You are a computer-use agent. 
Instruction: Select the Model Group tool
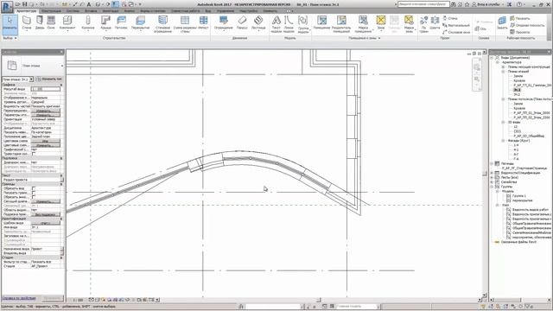click(302, 24)
